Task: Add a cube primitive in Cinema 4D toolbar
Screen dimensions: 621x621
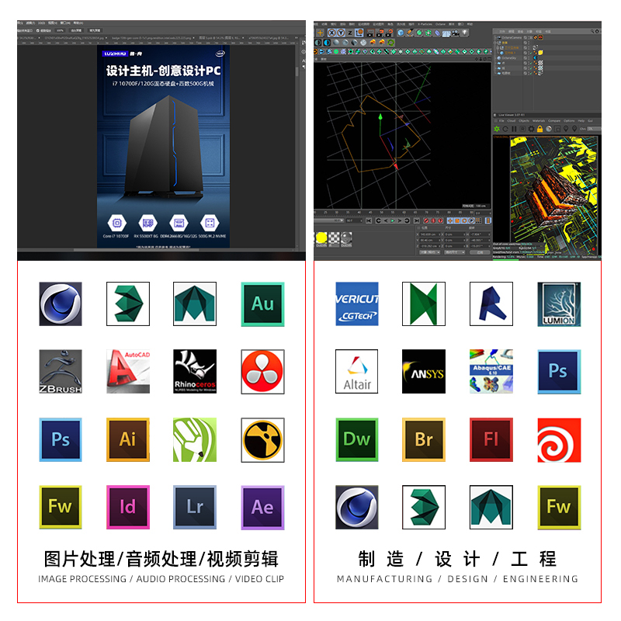Action: pos(401,33)
